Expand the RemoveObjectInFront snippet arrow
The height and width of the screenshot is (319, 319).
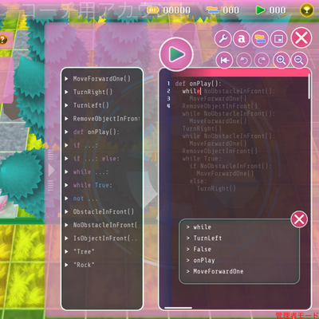coord(66,119)
